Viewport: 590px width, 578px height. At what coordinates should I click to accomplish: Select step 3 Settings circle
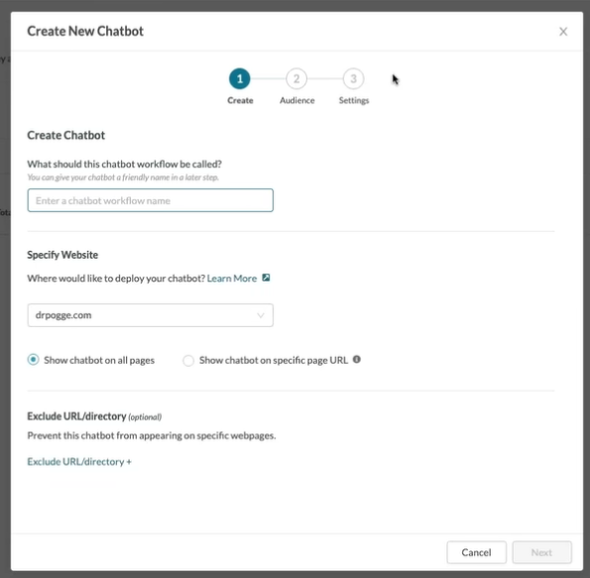[353, 78]
